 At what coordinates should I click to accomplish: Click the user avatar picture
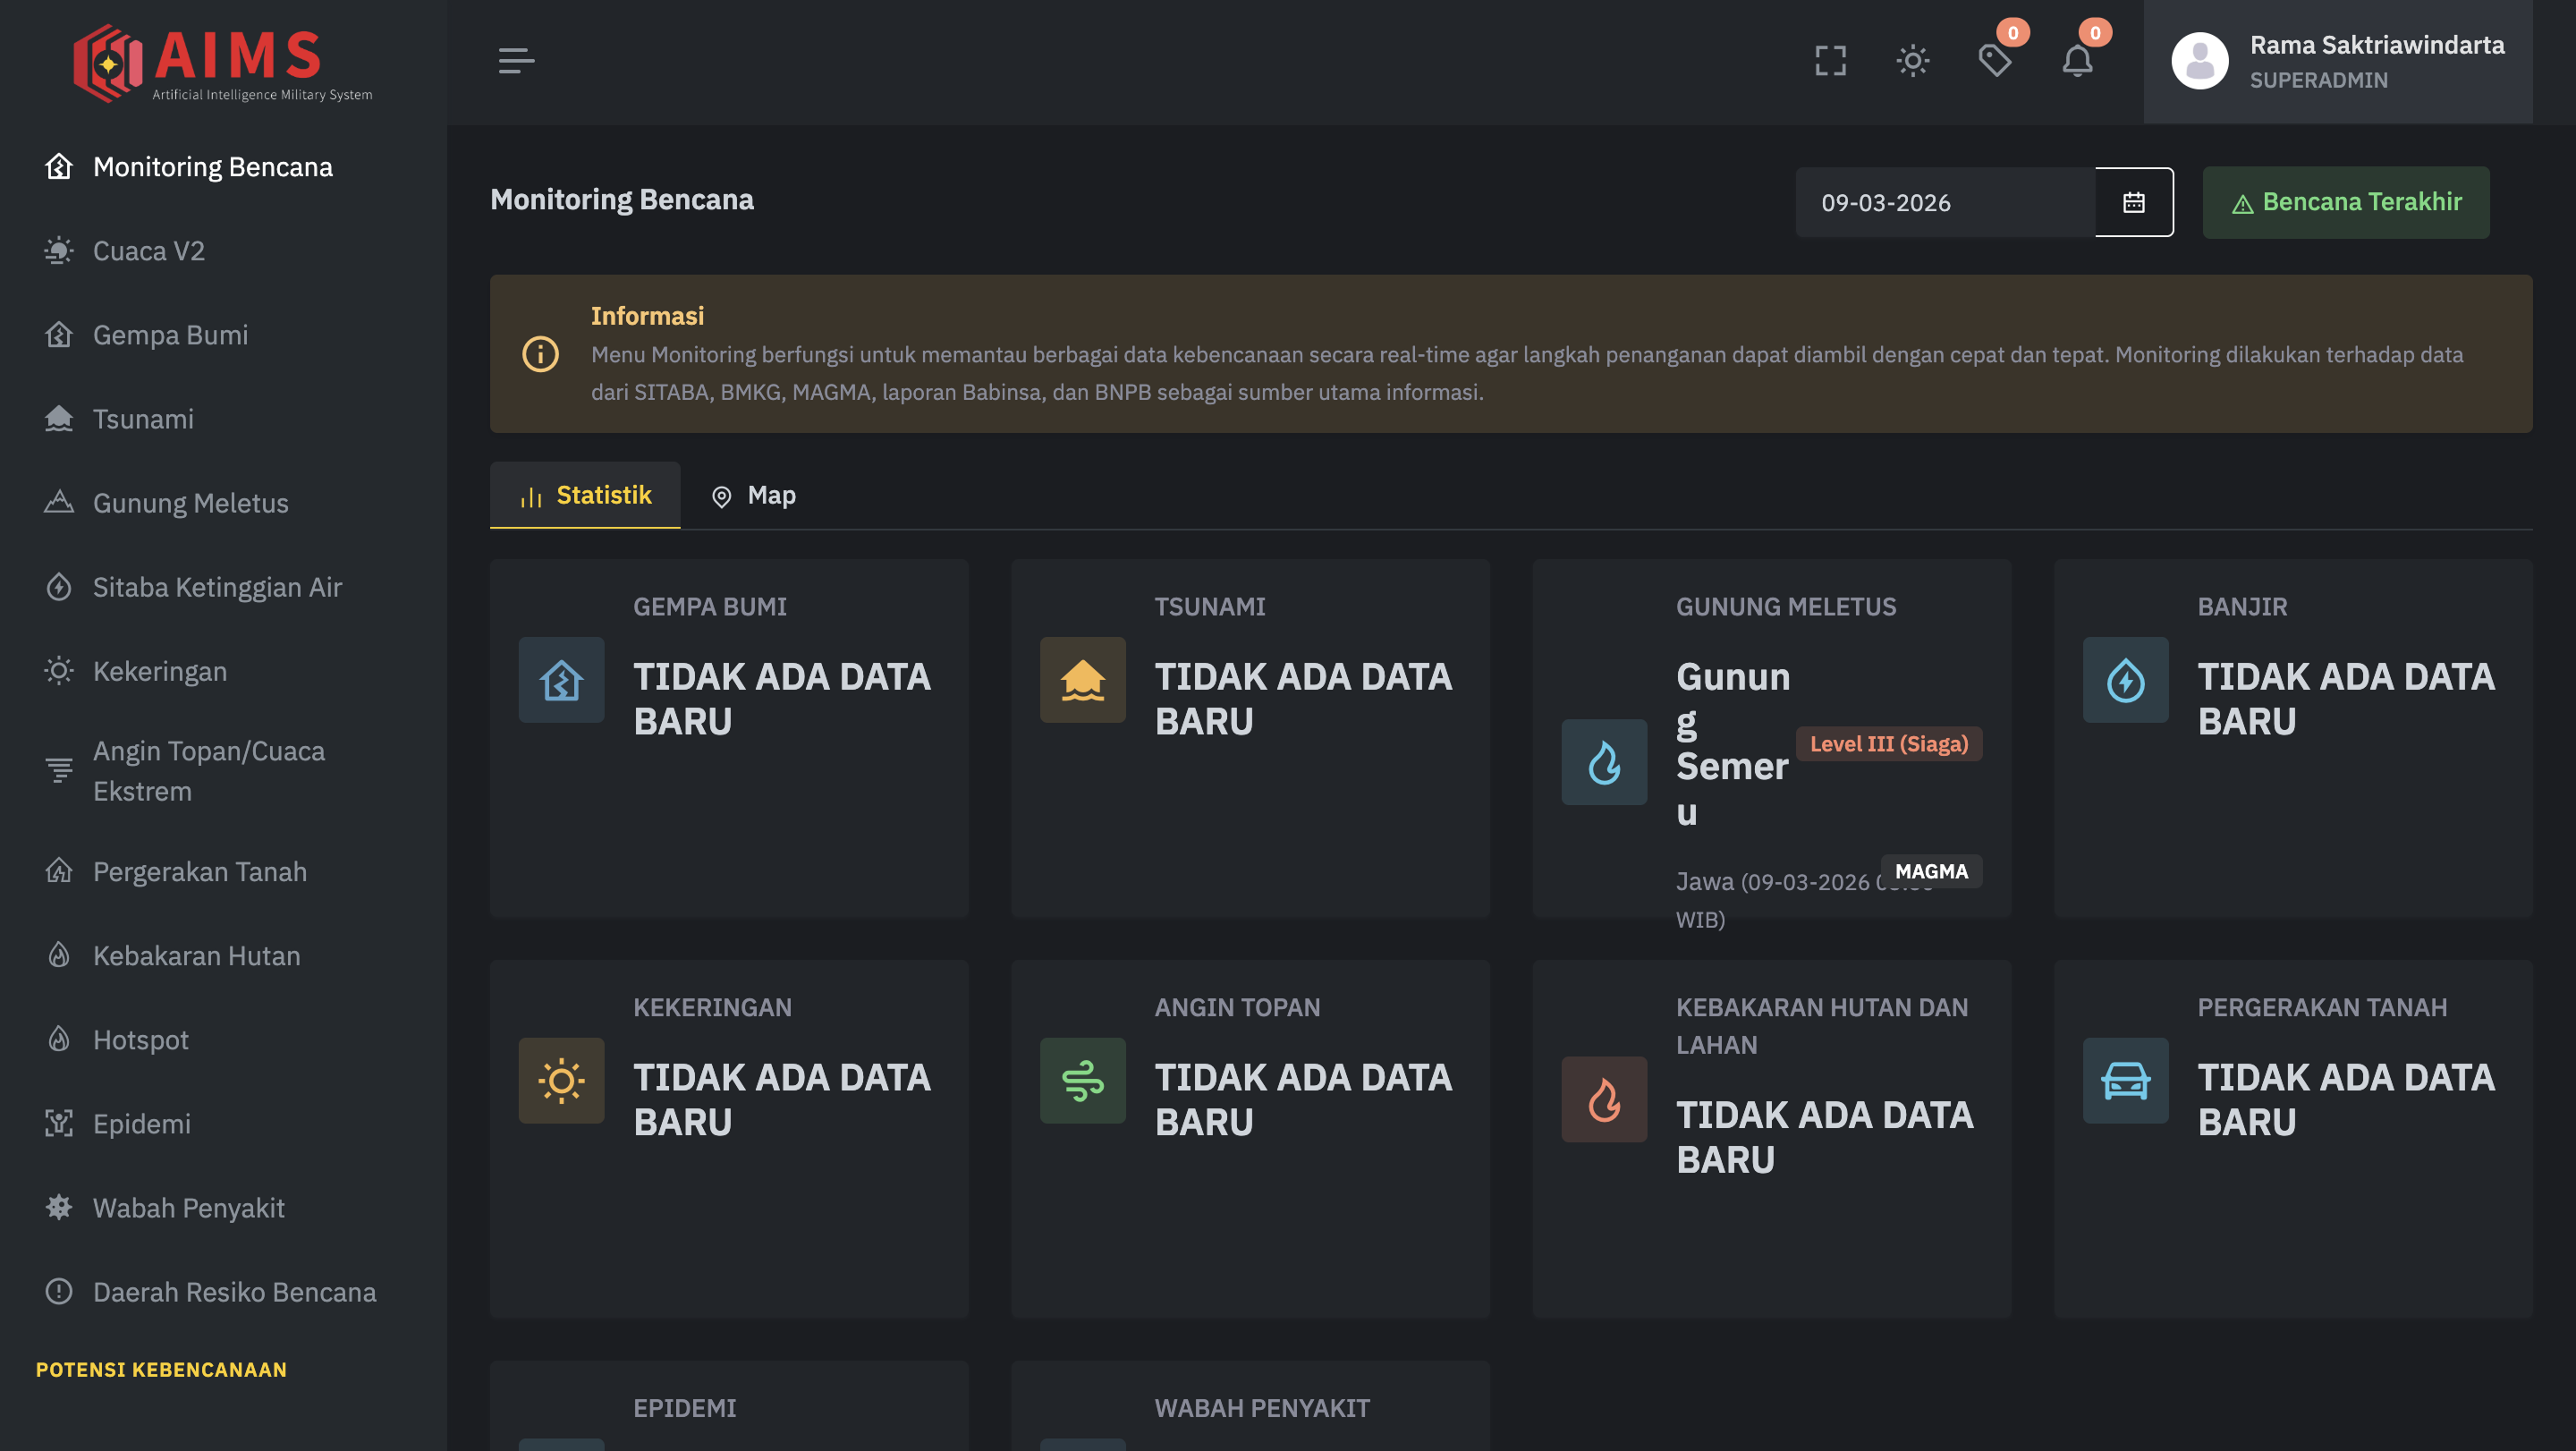pyautogui.click(x=2199, y=61)
